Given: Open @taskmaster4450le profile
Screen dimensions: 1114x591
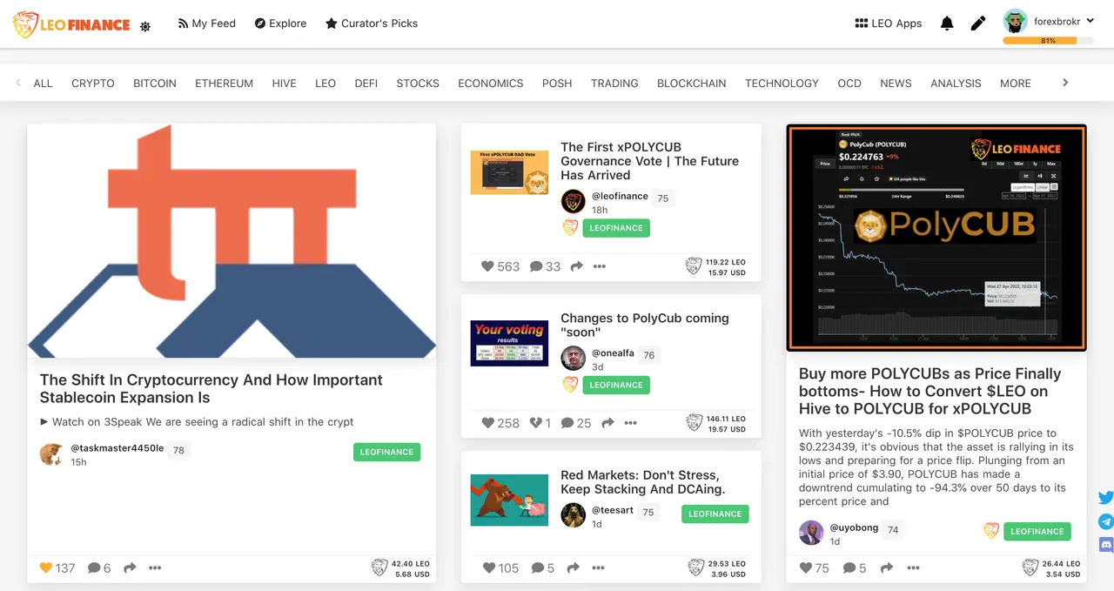Looking at the screenshot, I should pos(117,448).
